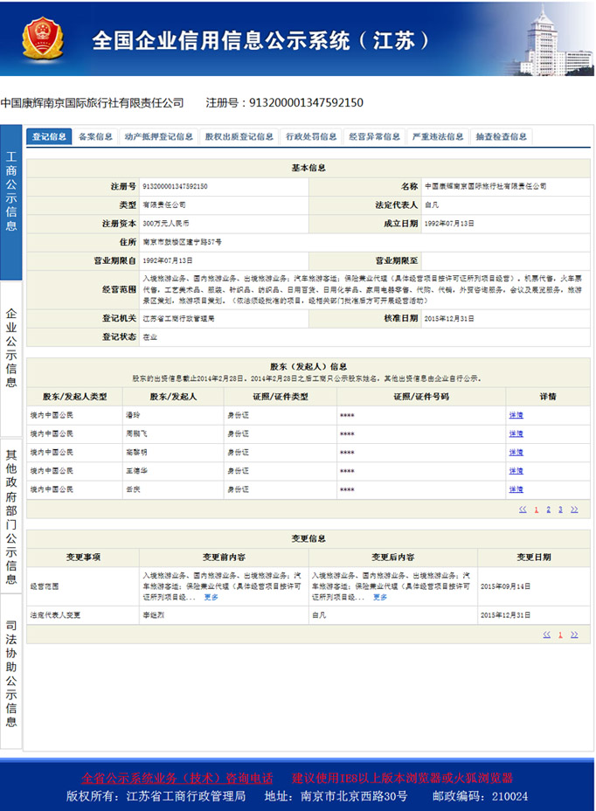
Task: Click the 有限责任公司 type value
Action: (164, 205)
